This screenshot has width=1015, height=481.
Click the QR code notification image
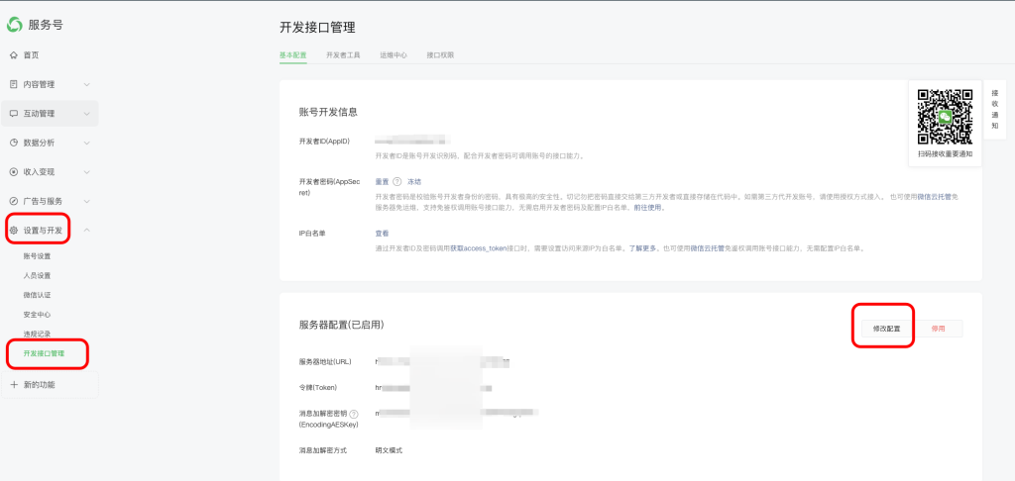point(944,118)
